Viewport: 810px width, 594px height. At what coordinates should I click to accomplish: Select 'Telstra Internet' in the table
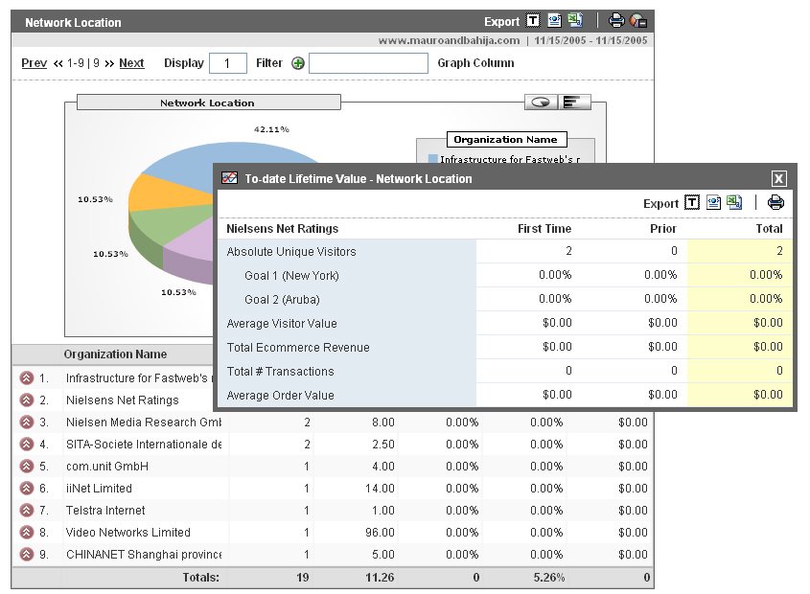pyautogui.click(x=105, y=511)
